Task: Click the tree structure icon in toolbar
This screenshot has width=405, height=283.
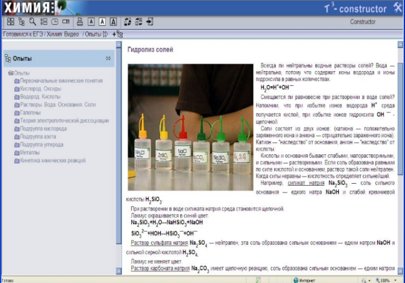Action: [21, 22]
